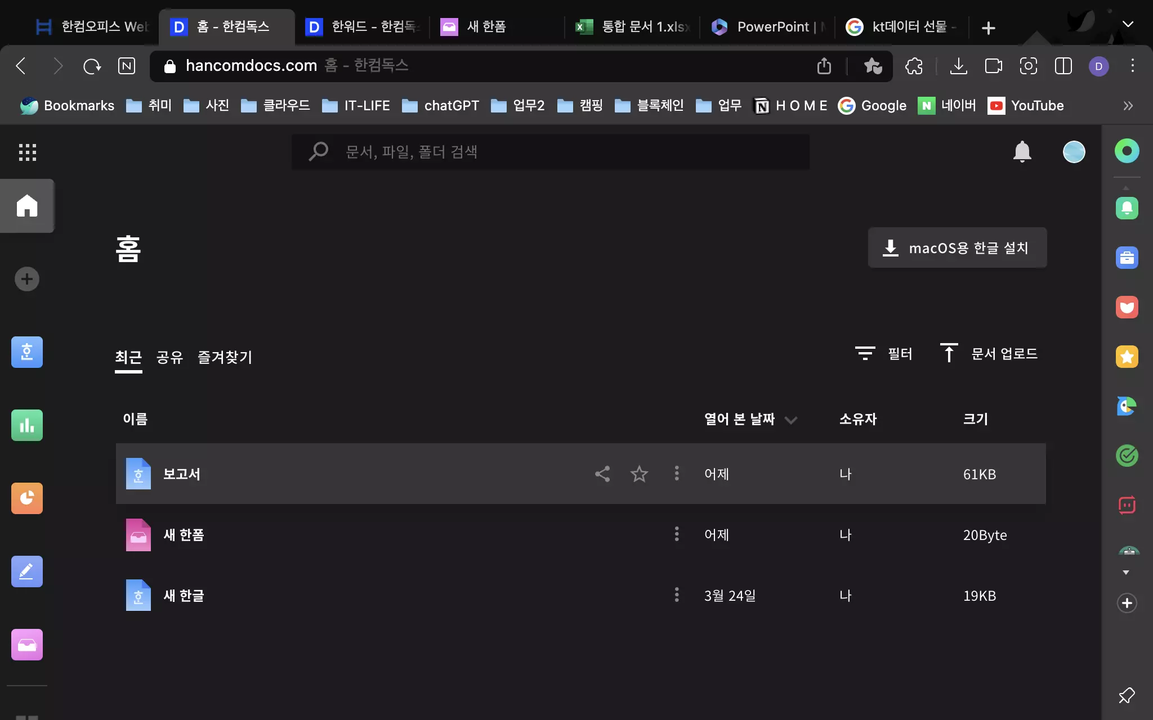This screenshot has height=720, width=1153.
Task: Click the sidebar plus button to create a document
Action: click(27, 279)
